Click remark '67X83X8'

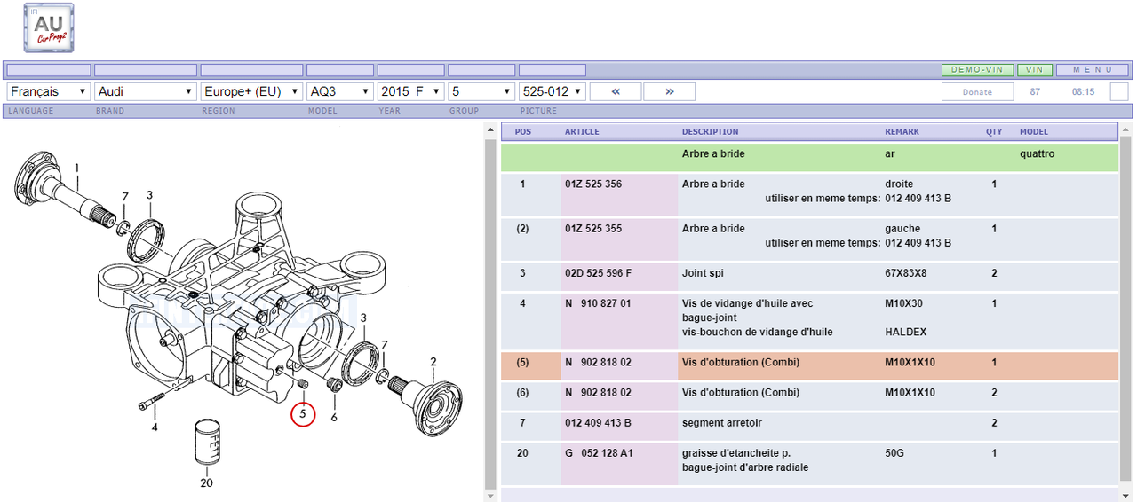click(906, 273)
